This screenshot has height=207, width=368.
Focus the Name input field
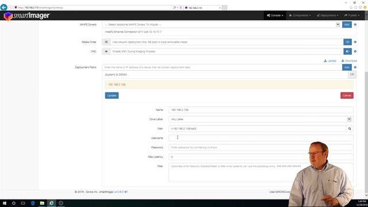coord(261,110)
